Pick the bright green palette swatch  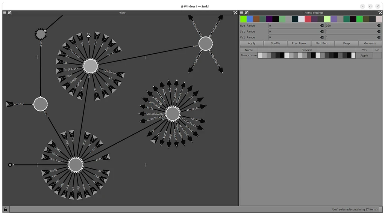[243, 19]
